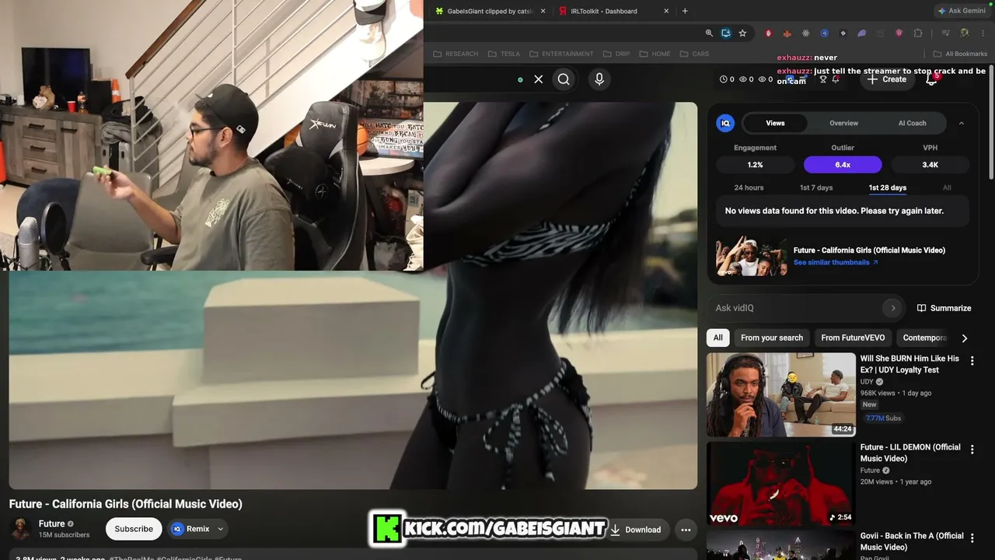The height and width of the screenshot is (560, 995).
Task: Close the IRLToolkit Dashboard tab
Action: 666,11
